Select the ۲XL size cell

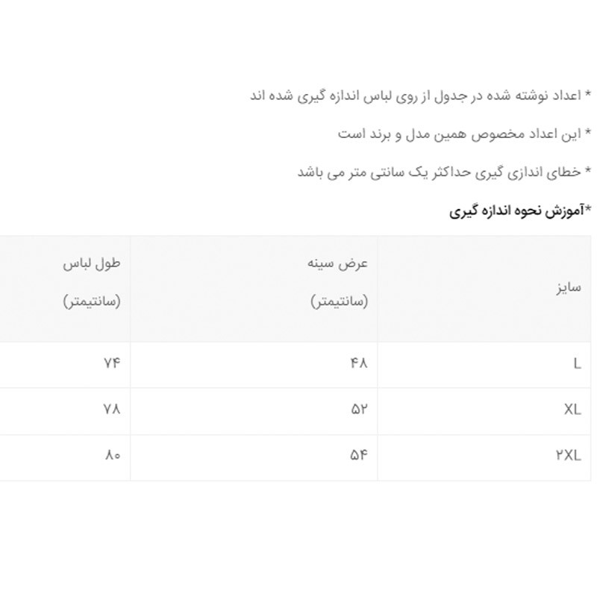point(568,455)
